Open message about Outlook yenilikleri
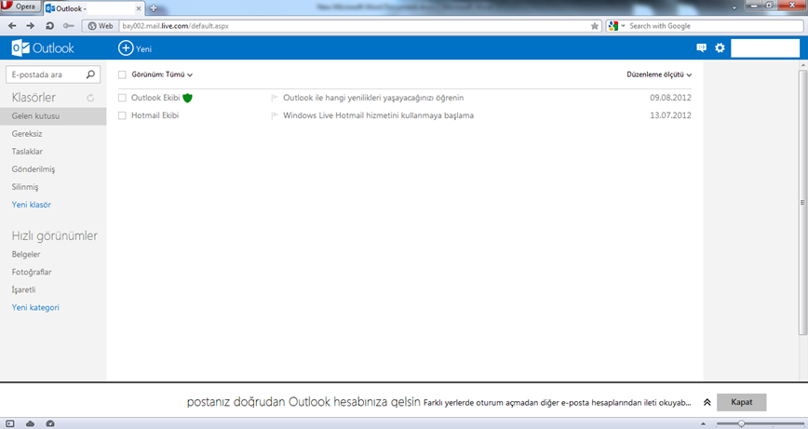The image size is (808, 429). 373,98
